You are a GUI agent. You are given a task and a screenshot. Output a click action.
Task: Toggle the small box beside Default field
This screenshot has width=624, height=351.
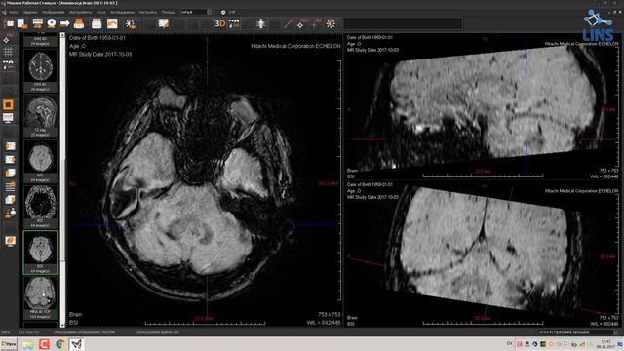(209, 13)
